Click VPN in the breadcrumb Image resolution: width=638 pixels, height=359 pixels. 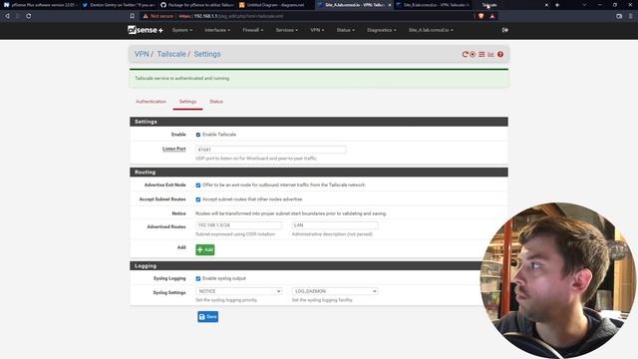click(142, 54)
